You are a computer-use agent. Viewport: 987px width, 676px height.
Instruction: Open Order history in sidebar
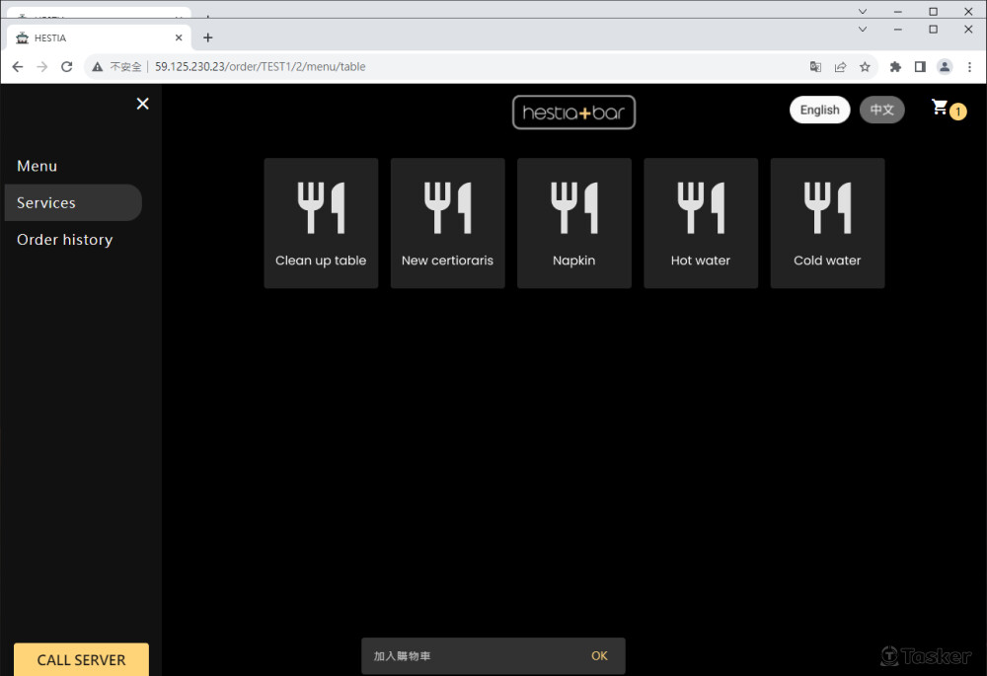click(x=64, y=240)
